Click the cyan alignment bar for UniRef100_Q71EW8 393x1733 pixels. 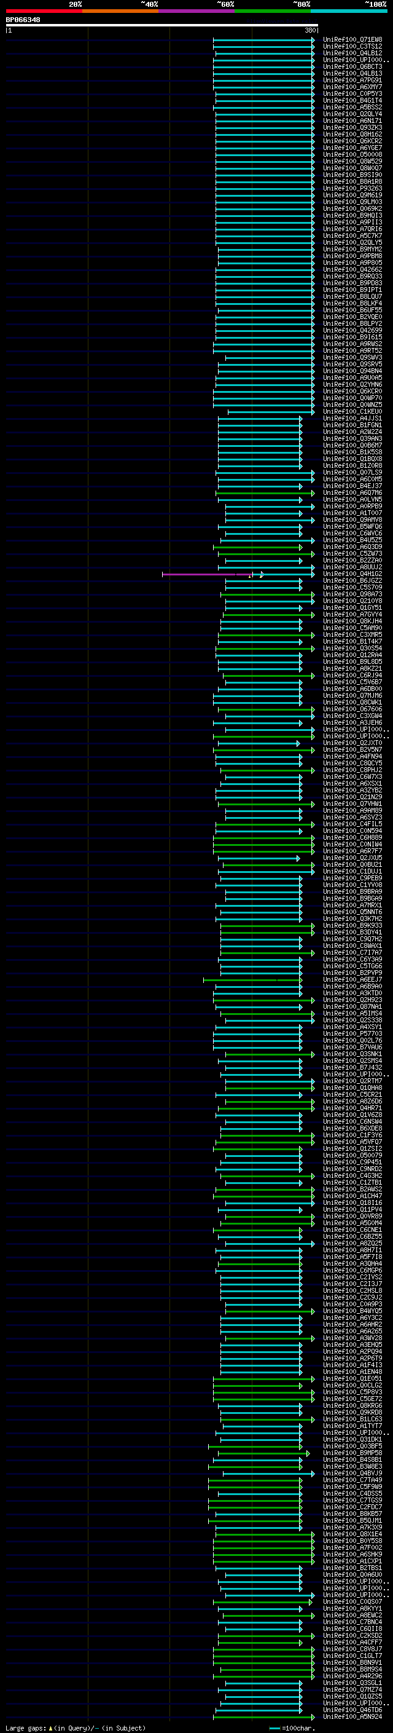click(x=264, y=40)
